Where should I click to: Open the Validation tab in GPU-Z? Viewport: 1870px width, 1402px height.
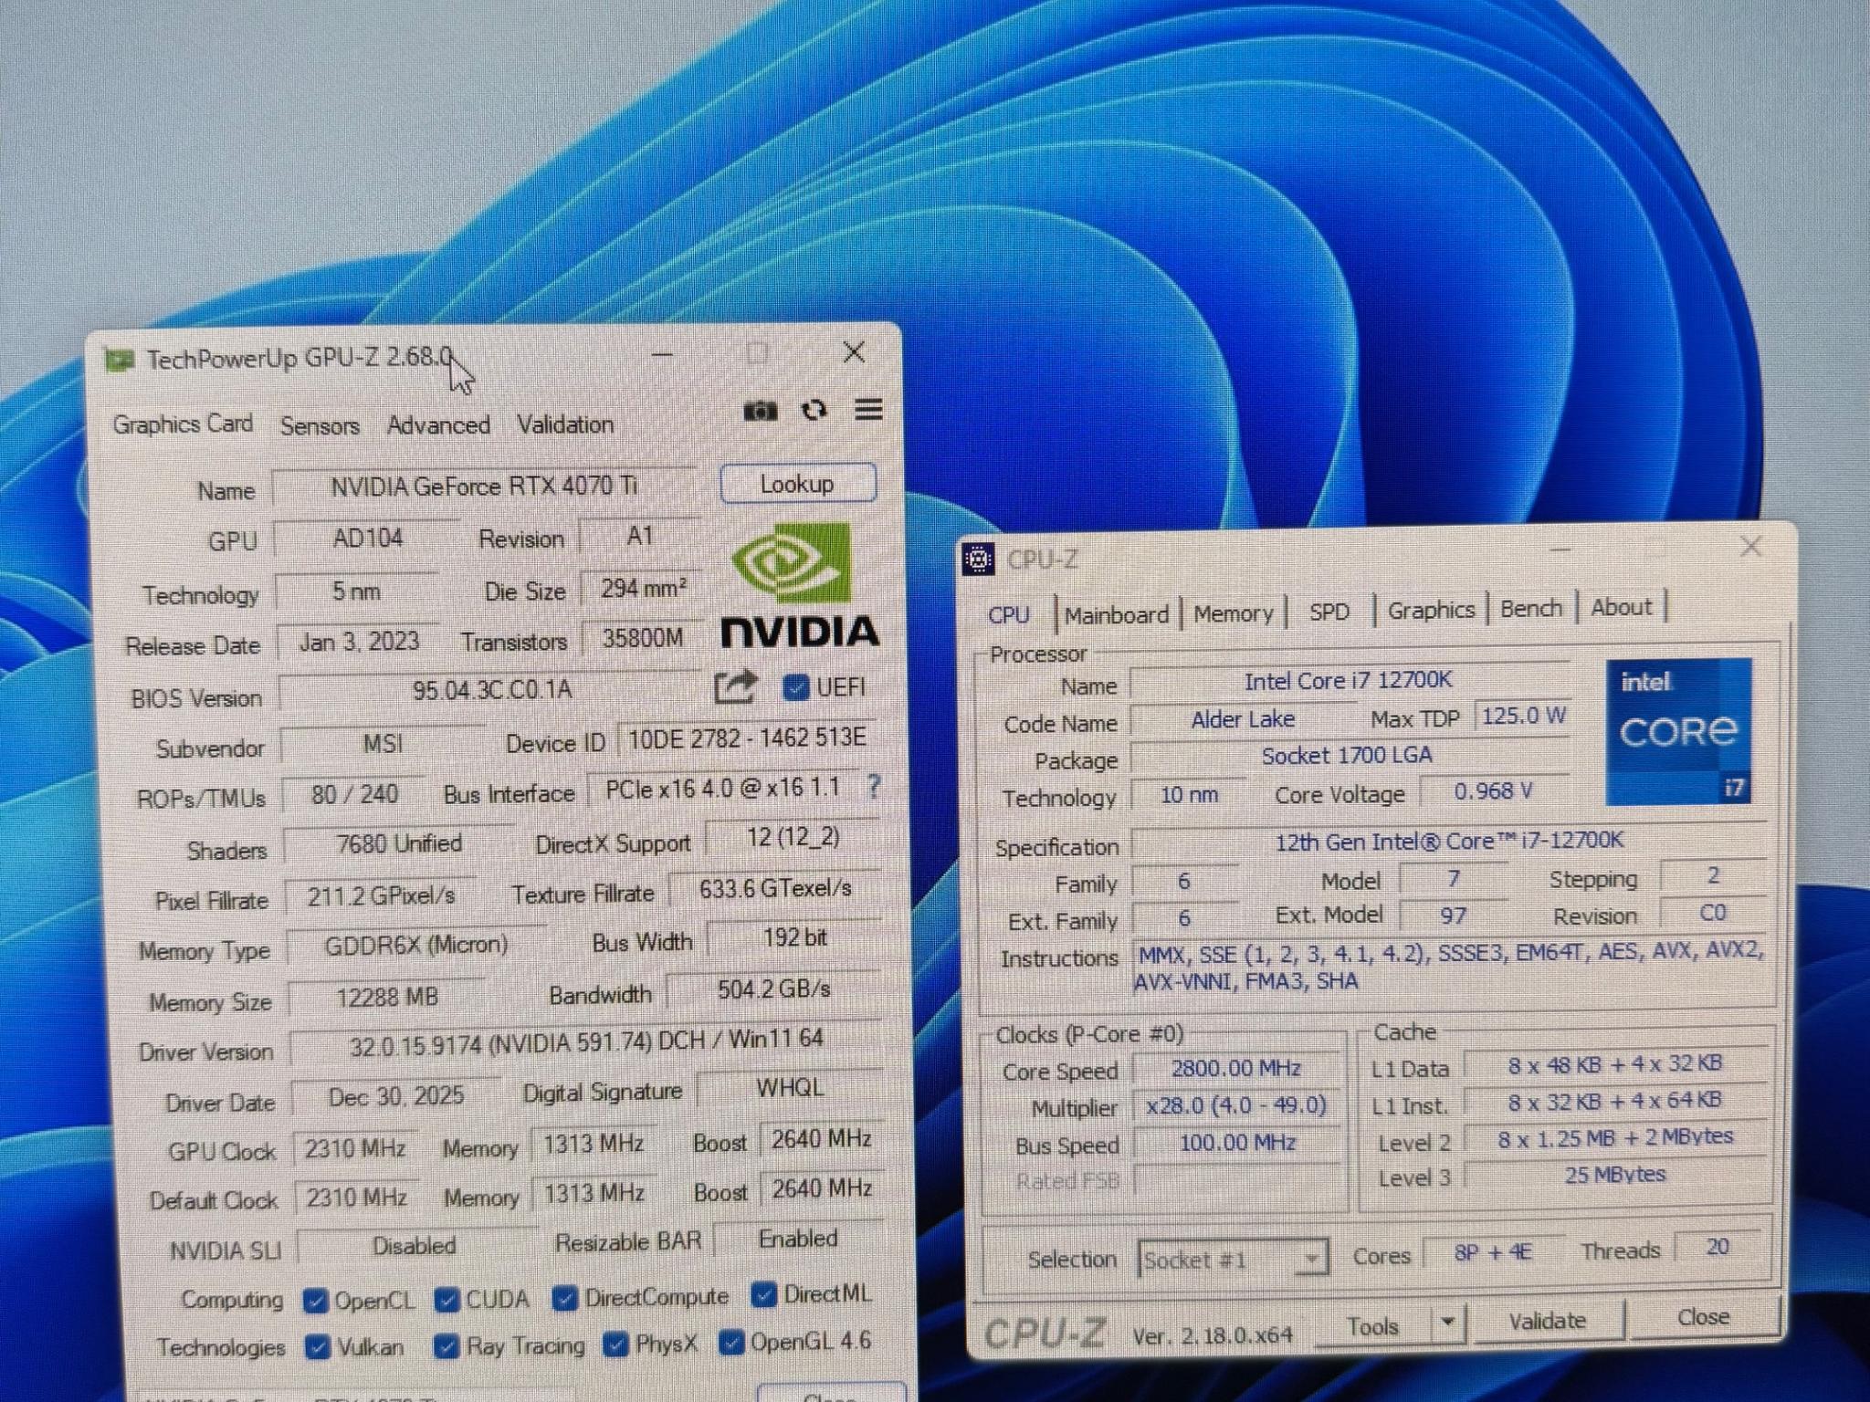[x=565, y=424]
